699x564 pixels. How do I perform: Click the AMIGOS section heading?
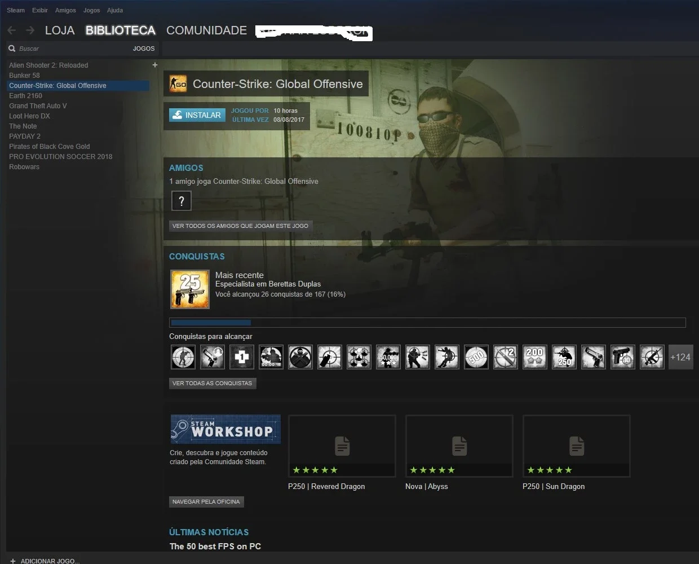pyautogui.click(x=186, y=168)
